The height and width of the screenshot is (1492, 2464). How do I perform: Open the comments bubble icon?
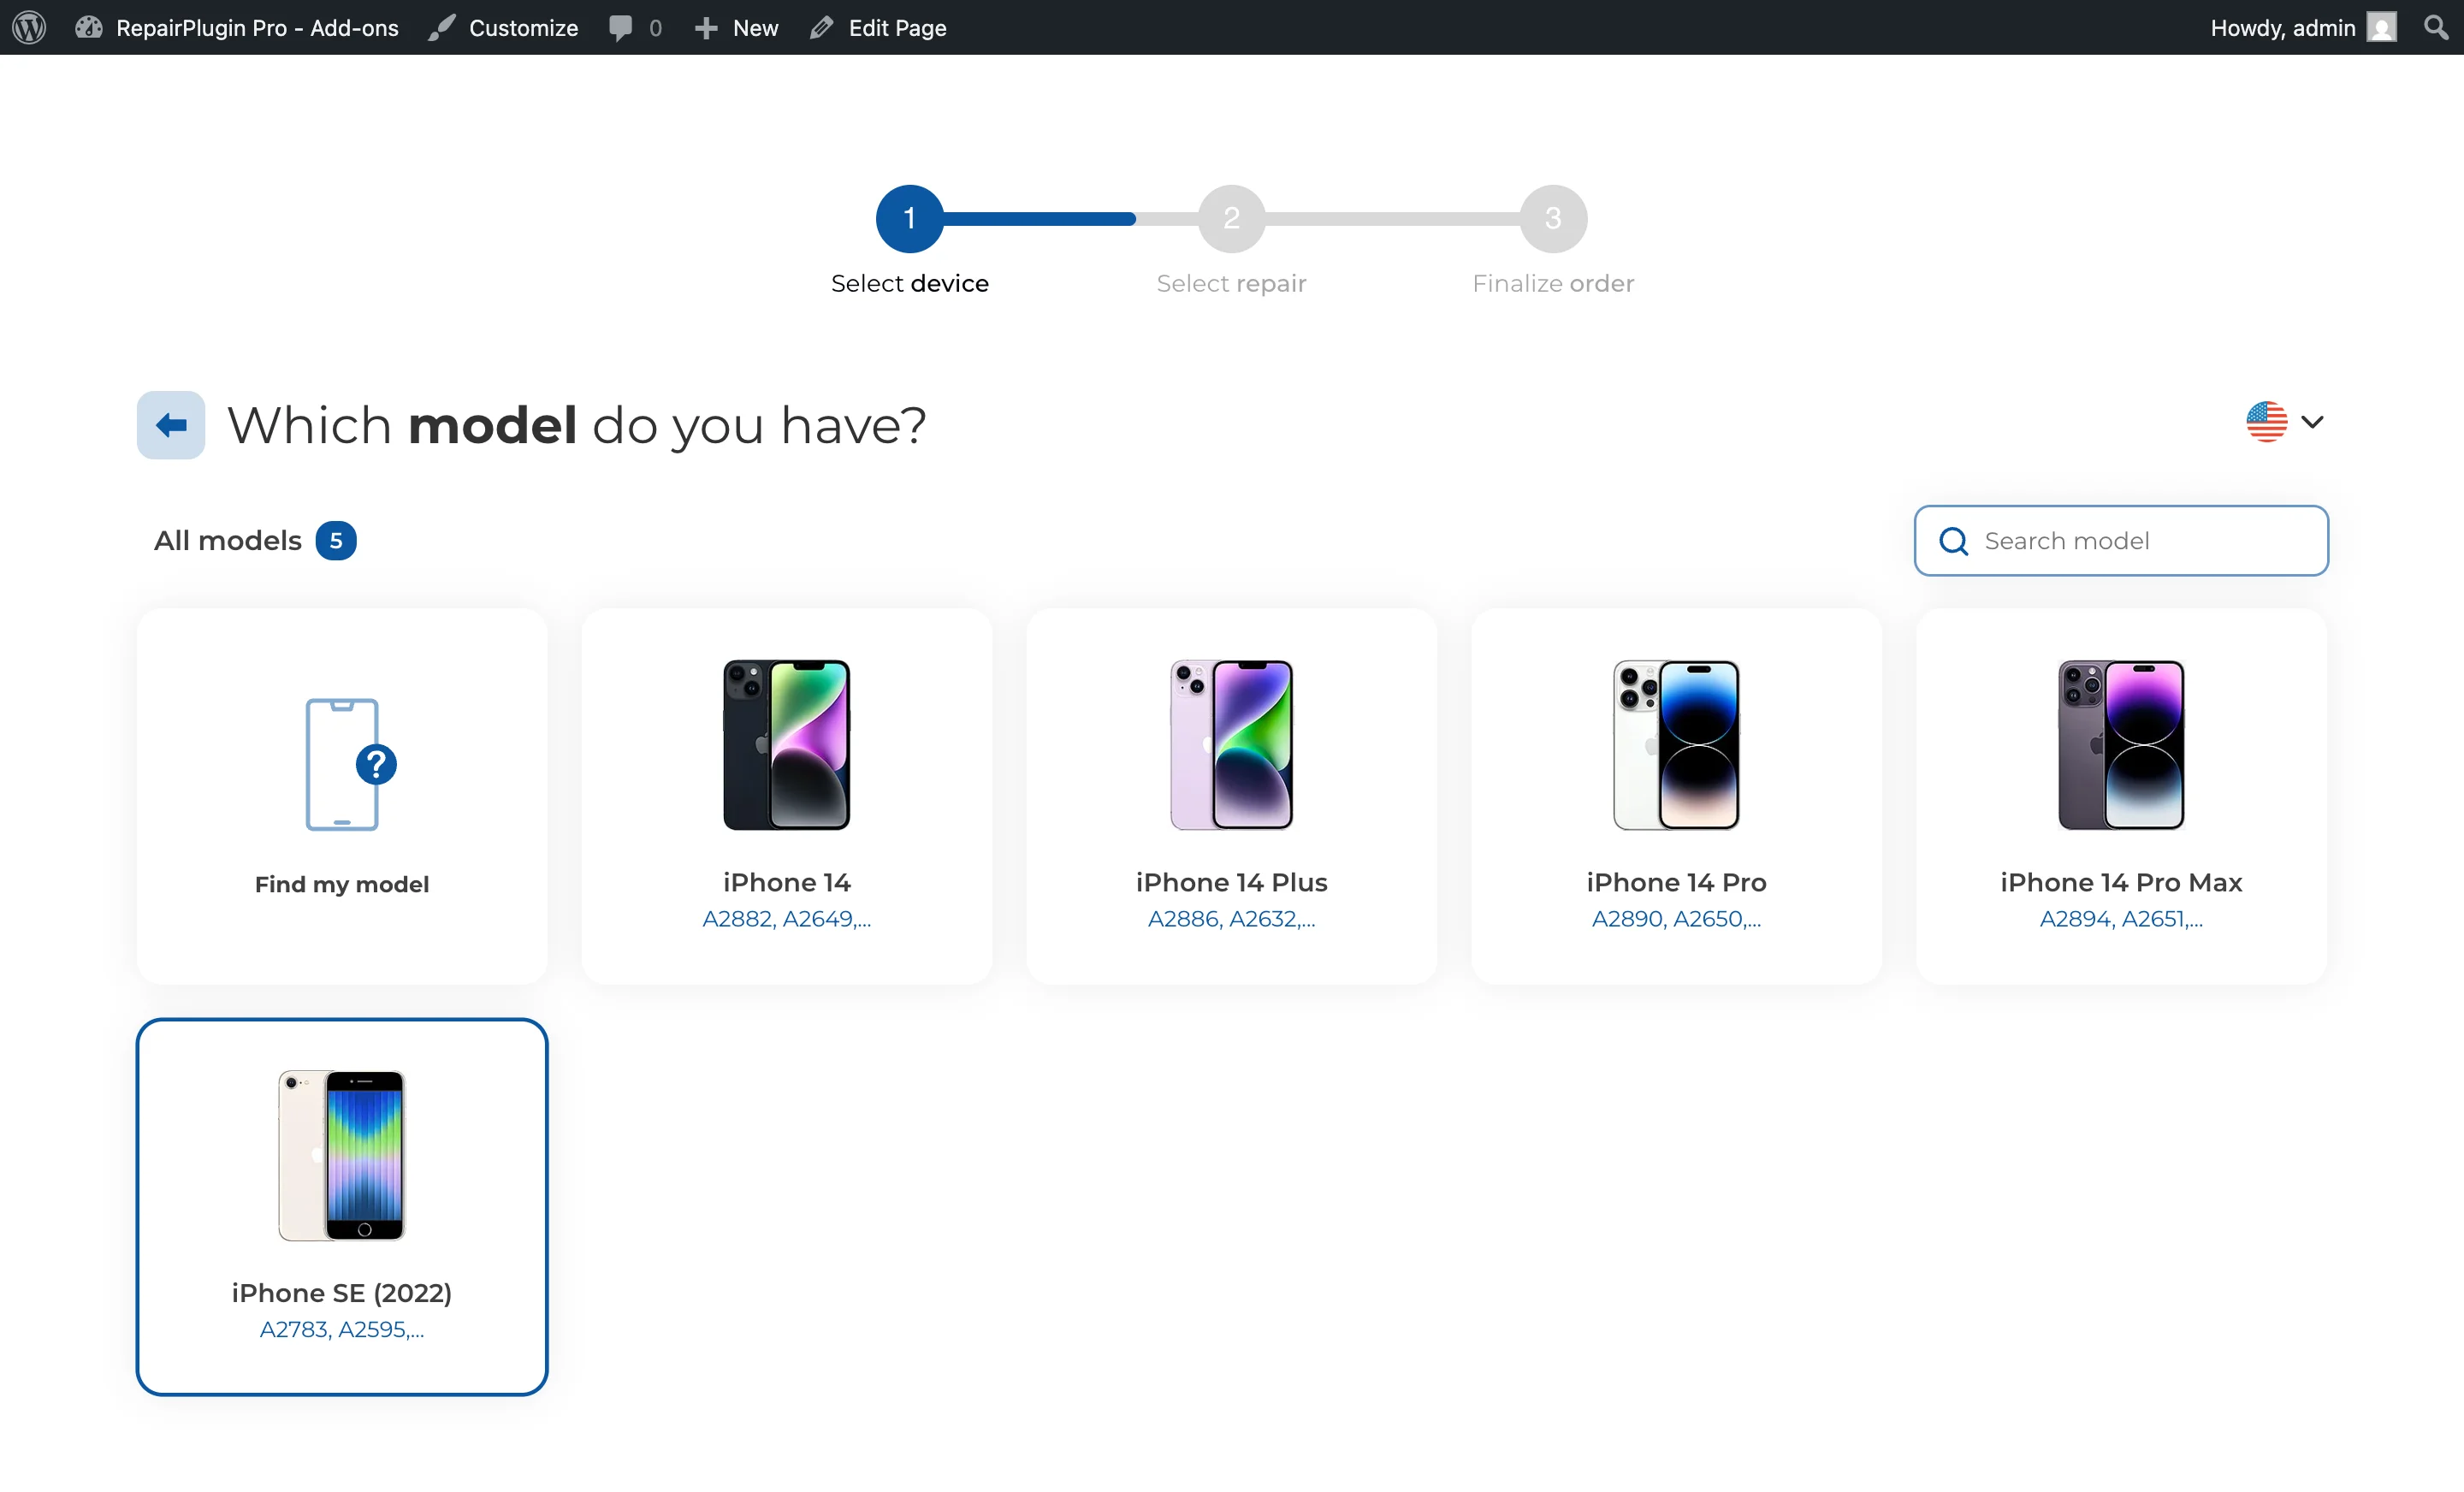(622, 27)
